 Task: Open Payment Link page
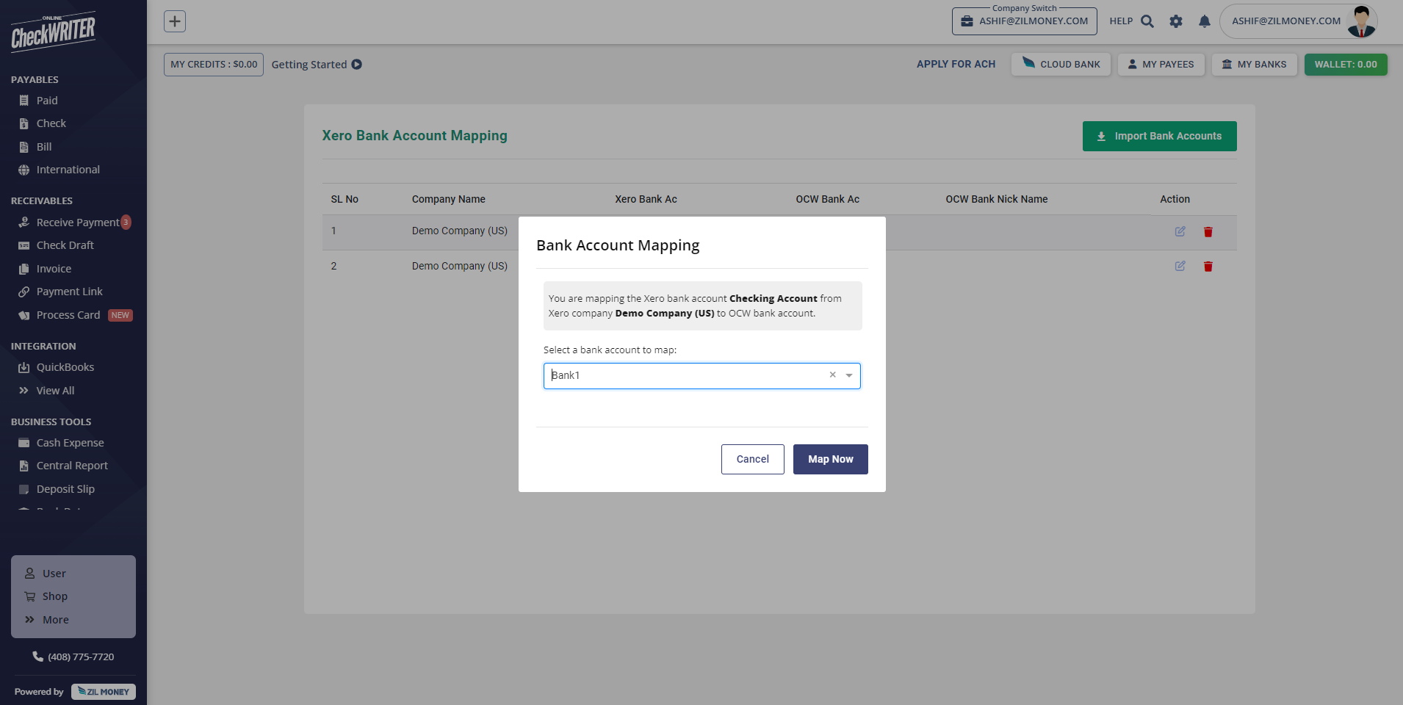[70, 292]
